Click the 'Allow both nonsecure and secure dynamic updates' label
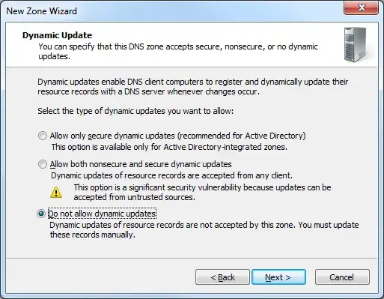This screenshot has width=384, height=299. click(x=141, y=164)
